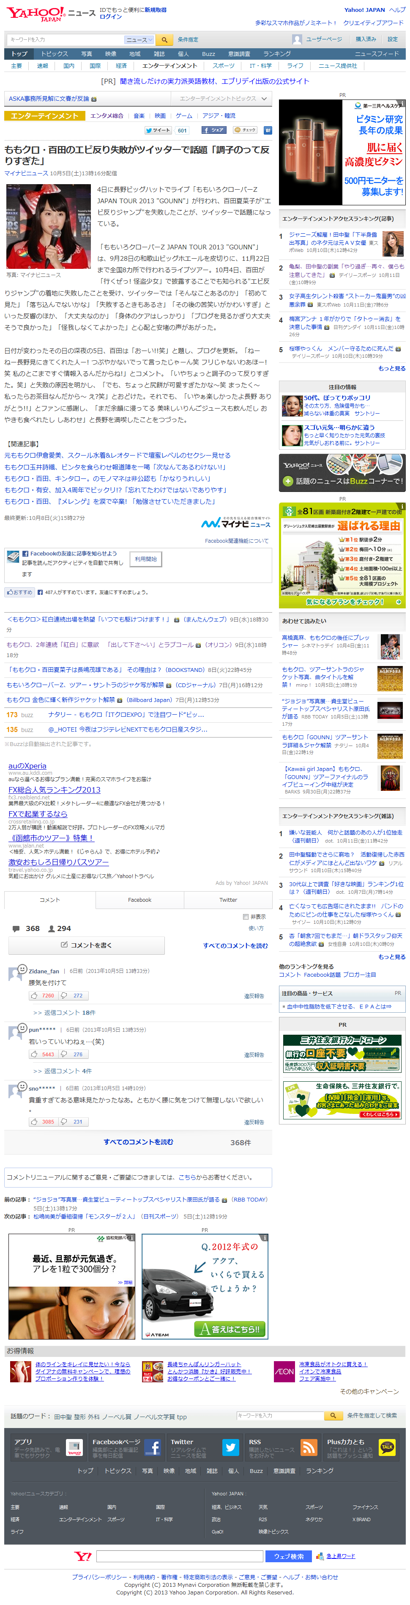Click the article photo of Momota Kanako
Screen dimensions: 410x1605
pos(49,226)
